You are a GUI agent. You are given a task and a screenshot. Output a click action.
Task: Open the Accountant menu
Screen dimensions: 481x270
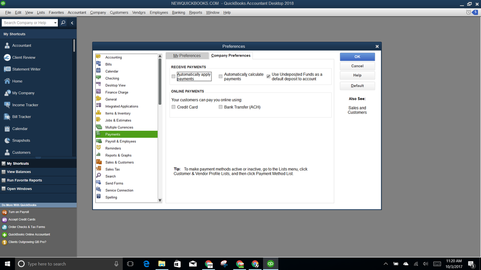tap(77, 12)
